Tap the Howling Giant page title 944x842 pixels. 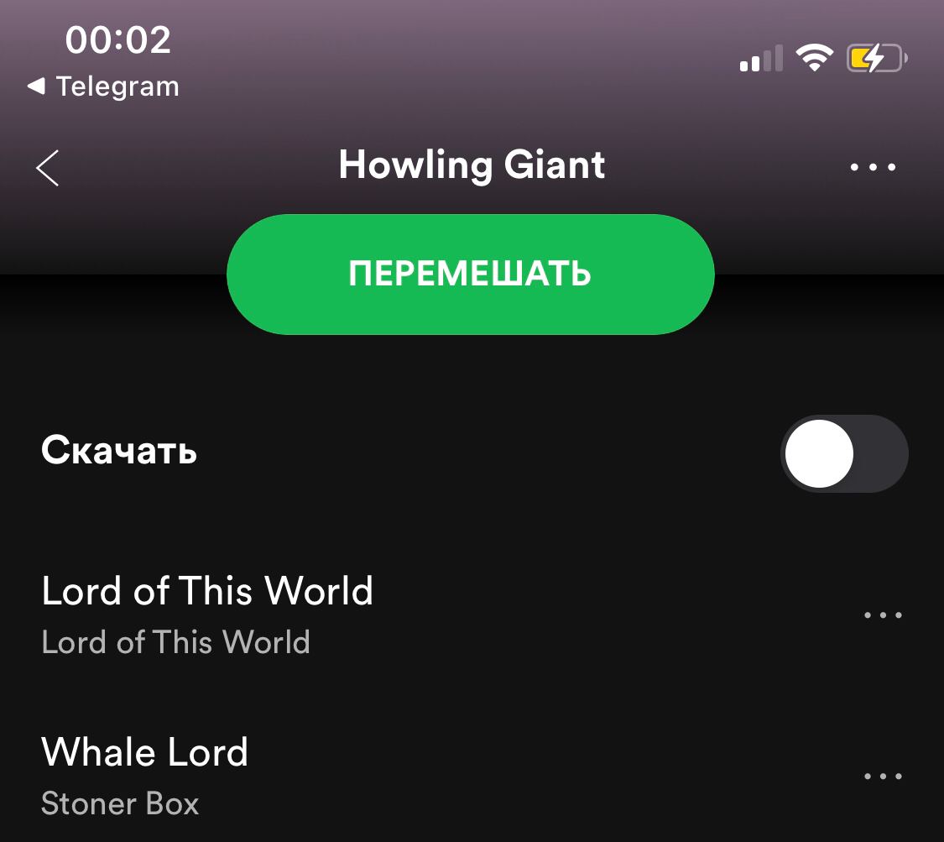tap(472, 165)
